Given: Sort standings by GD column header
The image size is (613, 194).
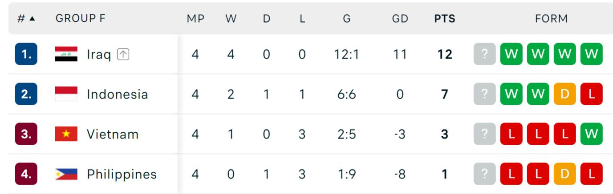Looking at the screenshot, I should pos(400,19).
